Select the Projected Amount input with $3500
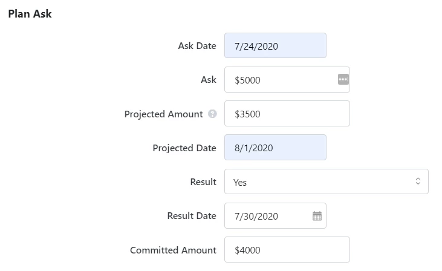Viewport: 442px width, 271px height. [x=287, y=113]
